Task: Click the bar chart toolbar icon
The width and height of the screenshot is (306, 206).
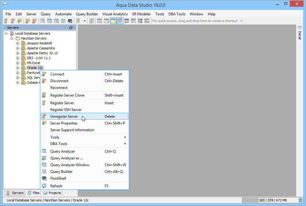Action: (x=147, y=21)
